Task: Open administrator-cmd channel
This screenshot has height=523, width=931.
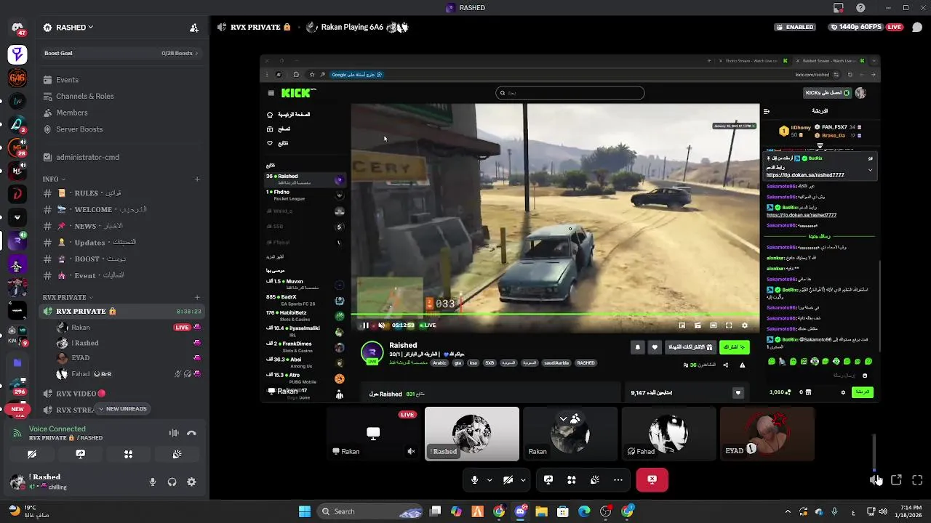Action: 121,157
